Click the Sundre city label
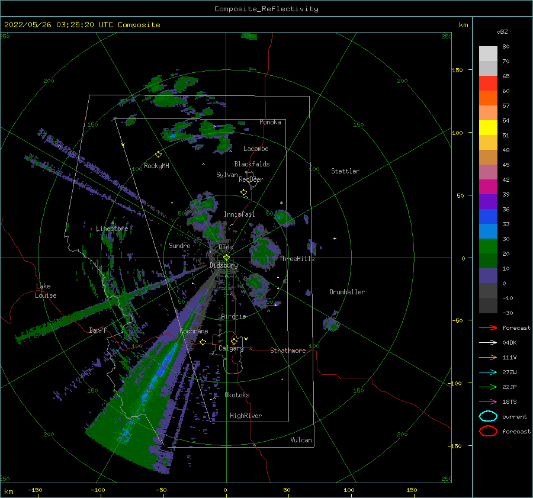Screen dimensions: 533x498 click(x=179, y=246)
